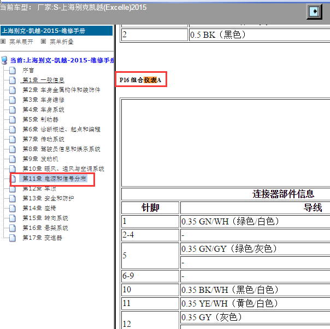The height and width of the screenshot is (329, 330).
Task: Click the page icon beside 第13章 安全和防护
Action: pyautogui.click(x=13, y=198)
